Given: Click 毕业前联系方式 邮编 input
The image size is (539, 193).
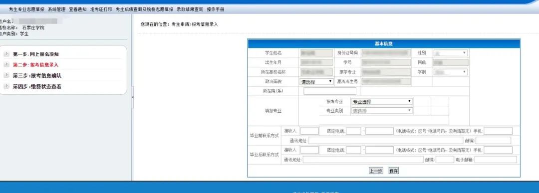Looking at the screenshot, I should [493, 141].
